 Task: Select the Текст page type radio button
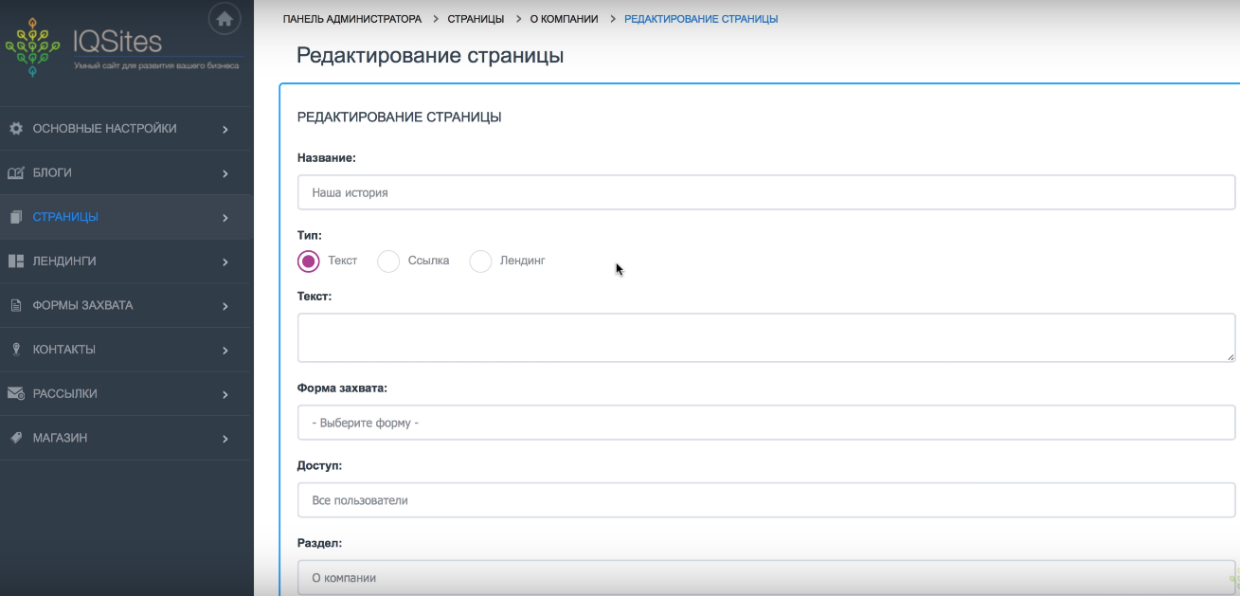(307, 261)
